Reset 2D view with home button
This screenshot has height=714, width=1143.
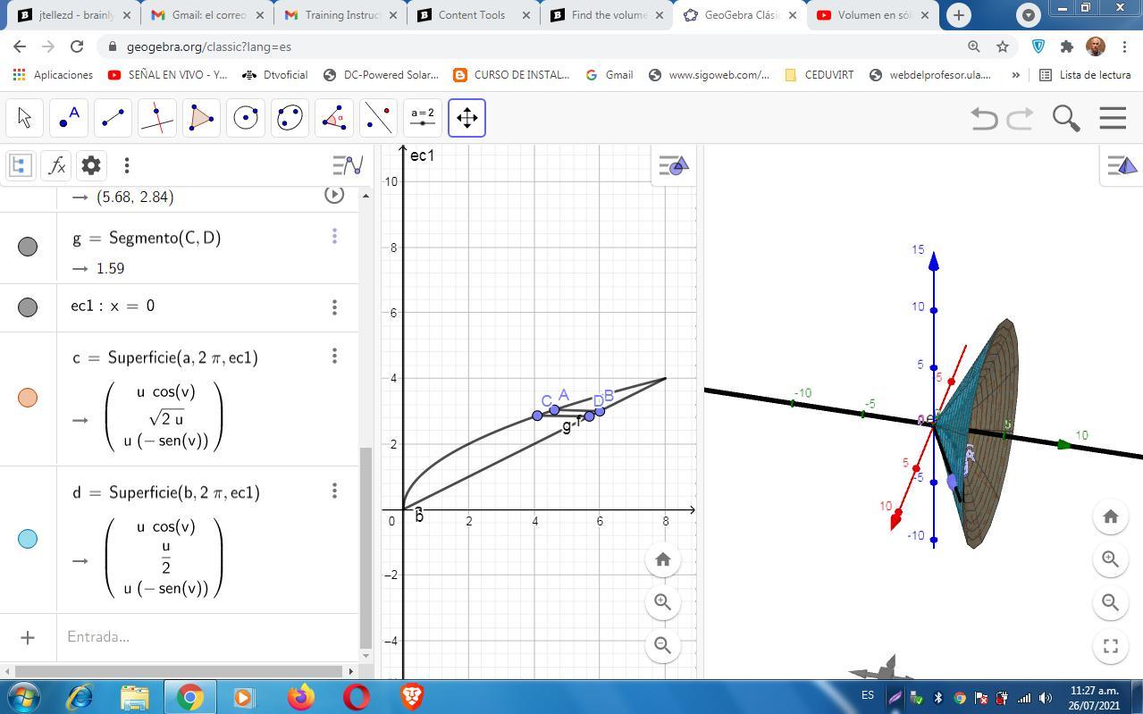(x=662, y=559)
